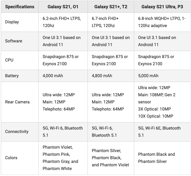Viewport: 191px width, 176px height.
Task: Click the Specifications column header
Action: (20, 7)
